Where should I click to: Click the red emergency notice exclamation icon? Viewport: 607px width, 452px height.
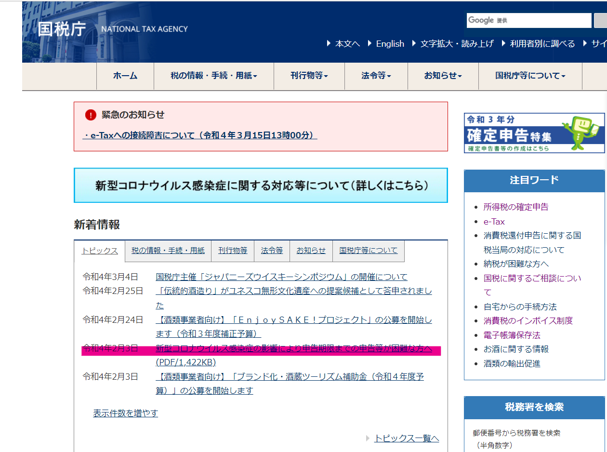point(91,115)
